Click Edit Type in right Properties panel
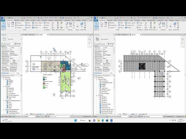The height and width of the screenshot is (139, 186). click(111, 44)
